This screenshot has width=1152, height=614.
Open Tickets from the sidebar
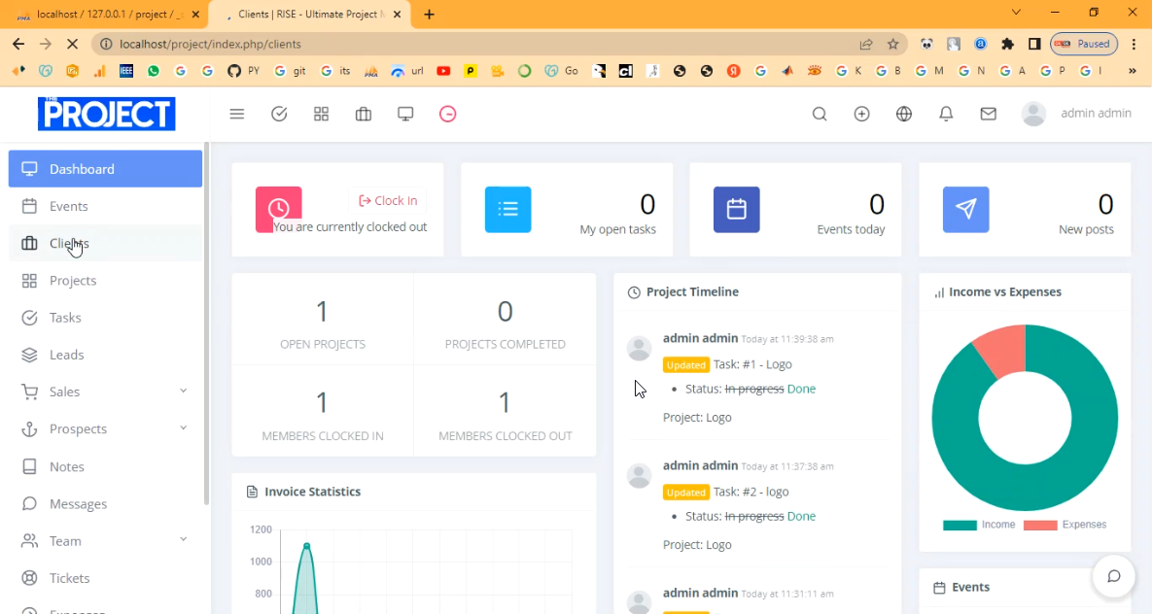click(x=69, y=578)
